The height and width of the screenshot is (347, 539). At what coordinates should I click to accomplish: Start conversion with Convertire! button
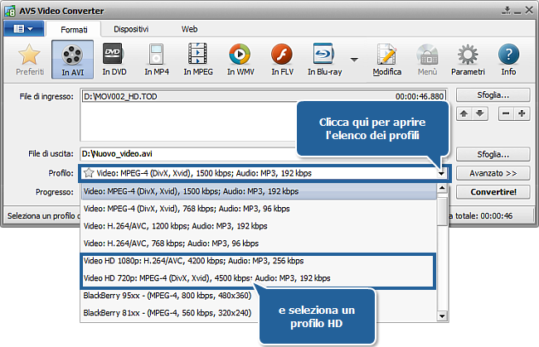(x=493, y=192)
